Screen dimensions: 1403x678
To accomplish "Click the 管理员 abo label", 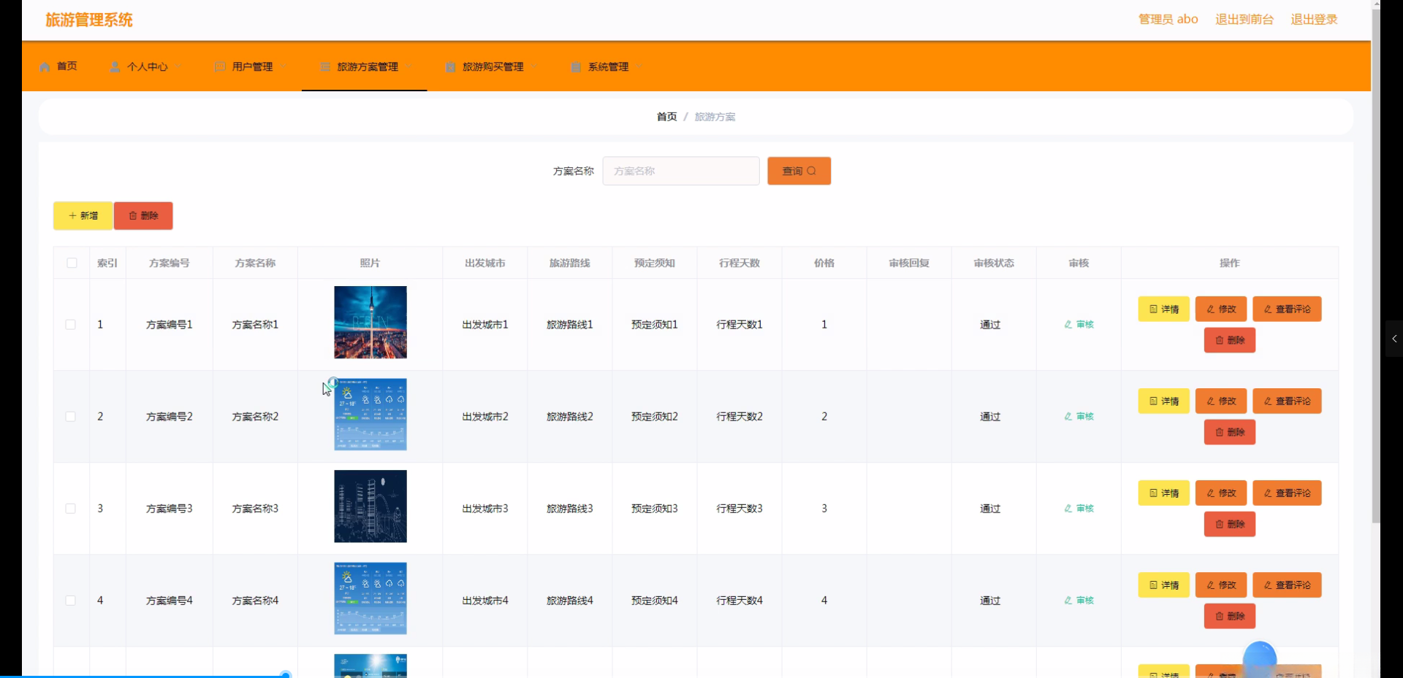I will coord(1168,20).
